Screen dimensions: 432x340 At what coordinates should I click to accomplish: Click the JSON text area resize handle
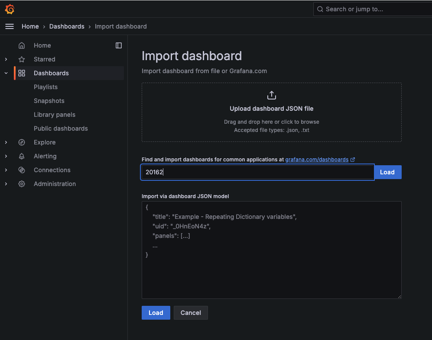pos(399,297)
